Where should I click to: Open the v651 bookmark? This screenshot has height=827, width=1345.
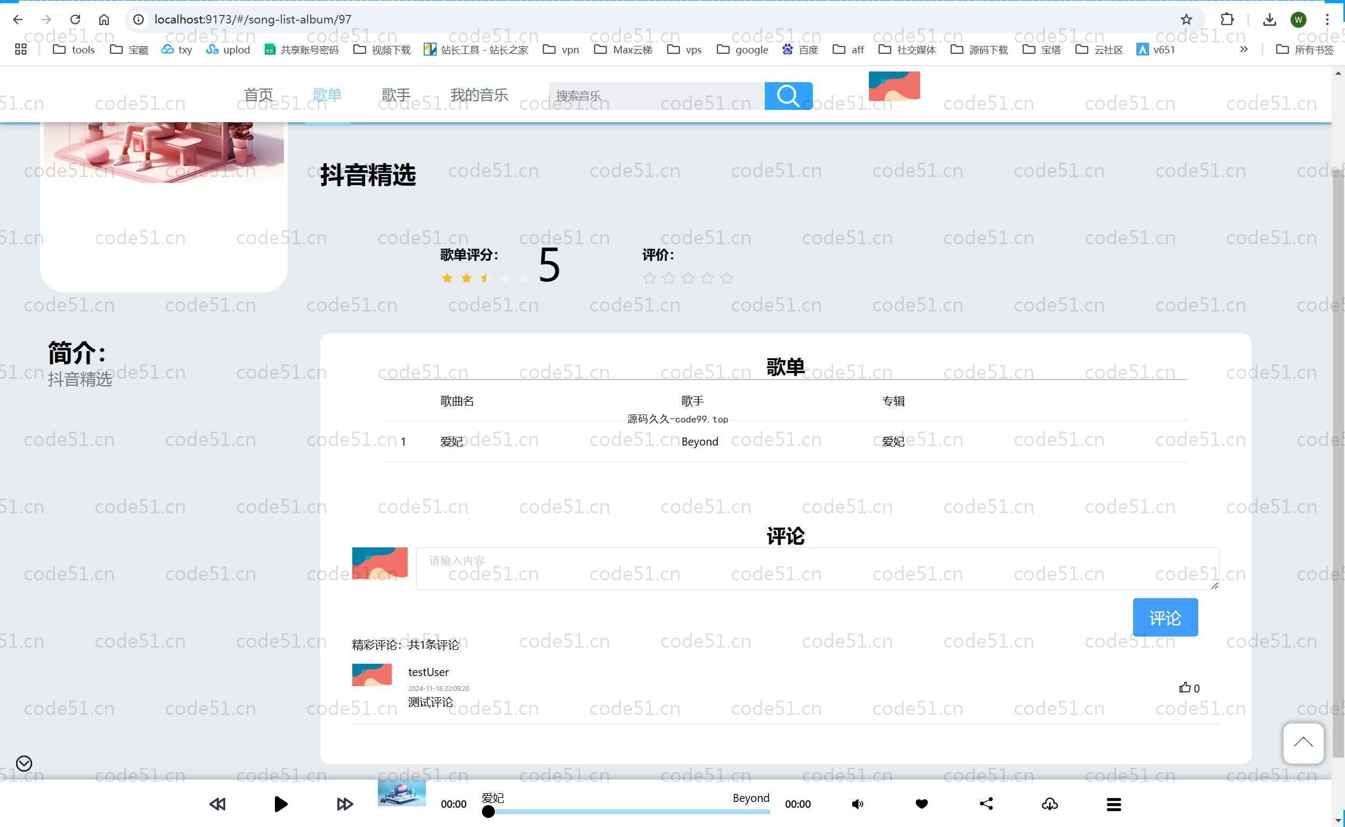[1156, 49]
